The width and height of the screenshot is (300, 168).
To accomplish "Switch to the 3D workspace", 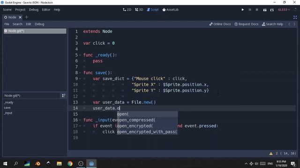I will [x=139, y=9].
